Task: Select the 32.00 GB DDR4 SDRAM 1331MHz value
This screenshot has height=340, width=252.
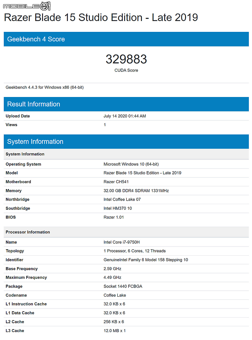Action: tap(136, 190)
